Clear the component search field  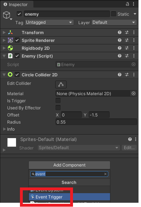tap(105, 174)
